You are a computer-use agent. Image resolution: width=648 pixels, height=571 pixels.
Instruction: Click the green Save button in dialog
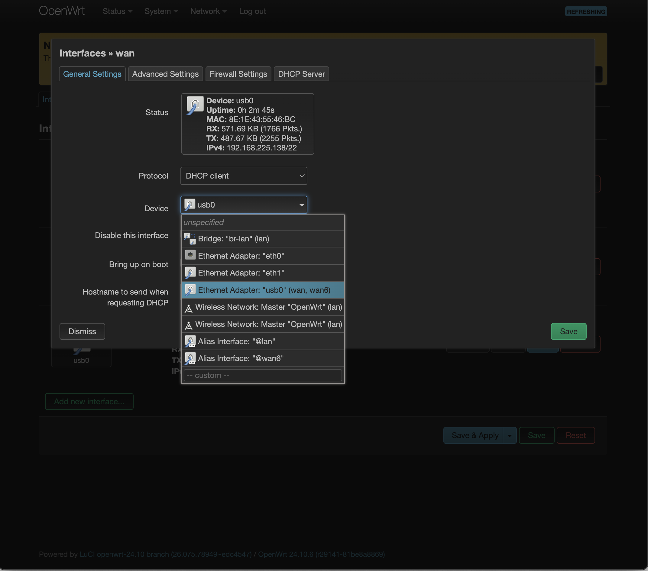click(x=569, y=331)
